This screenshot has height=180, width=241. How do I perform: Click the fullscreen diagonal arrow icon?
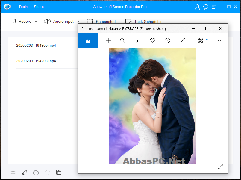pyautogui.click(x=220, y=166)
